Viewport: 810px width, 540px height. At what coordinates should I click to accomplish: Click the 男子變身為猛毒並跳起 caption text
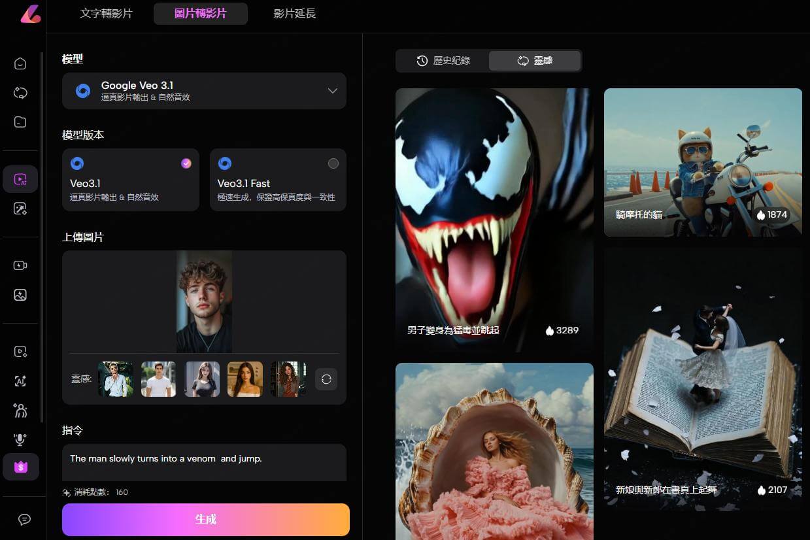pyautogui.click(x=453, y=331)
